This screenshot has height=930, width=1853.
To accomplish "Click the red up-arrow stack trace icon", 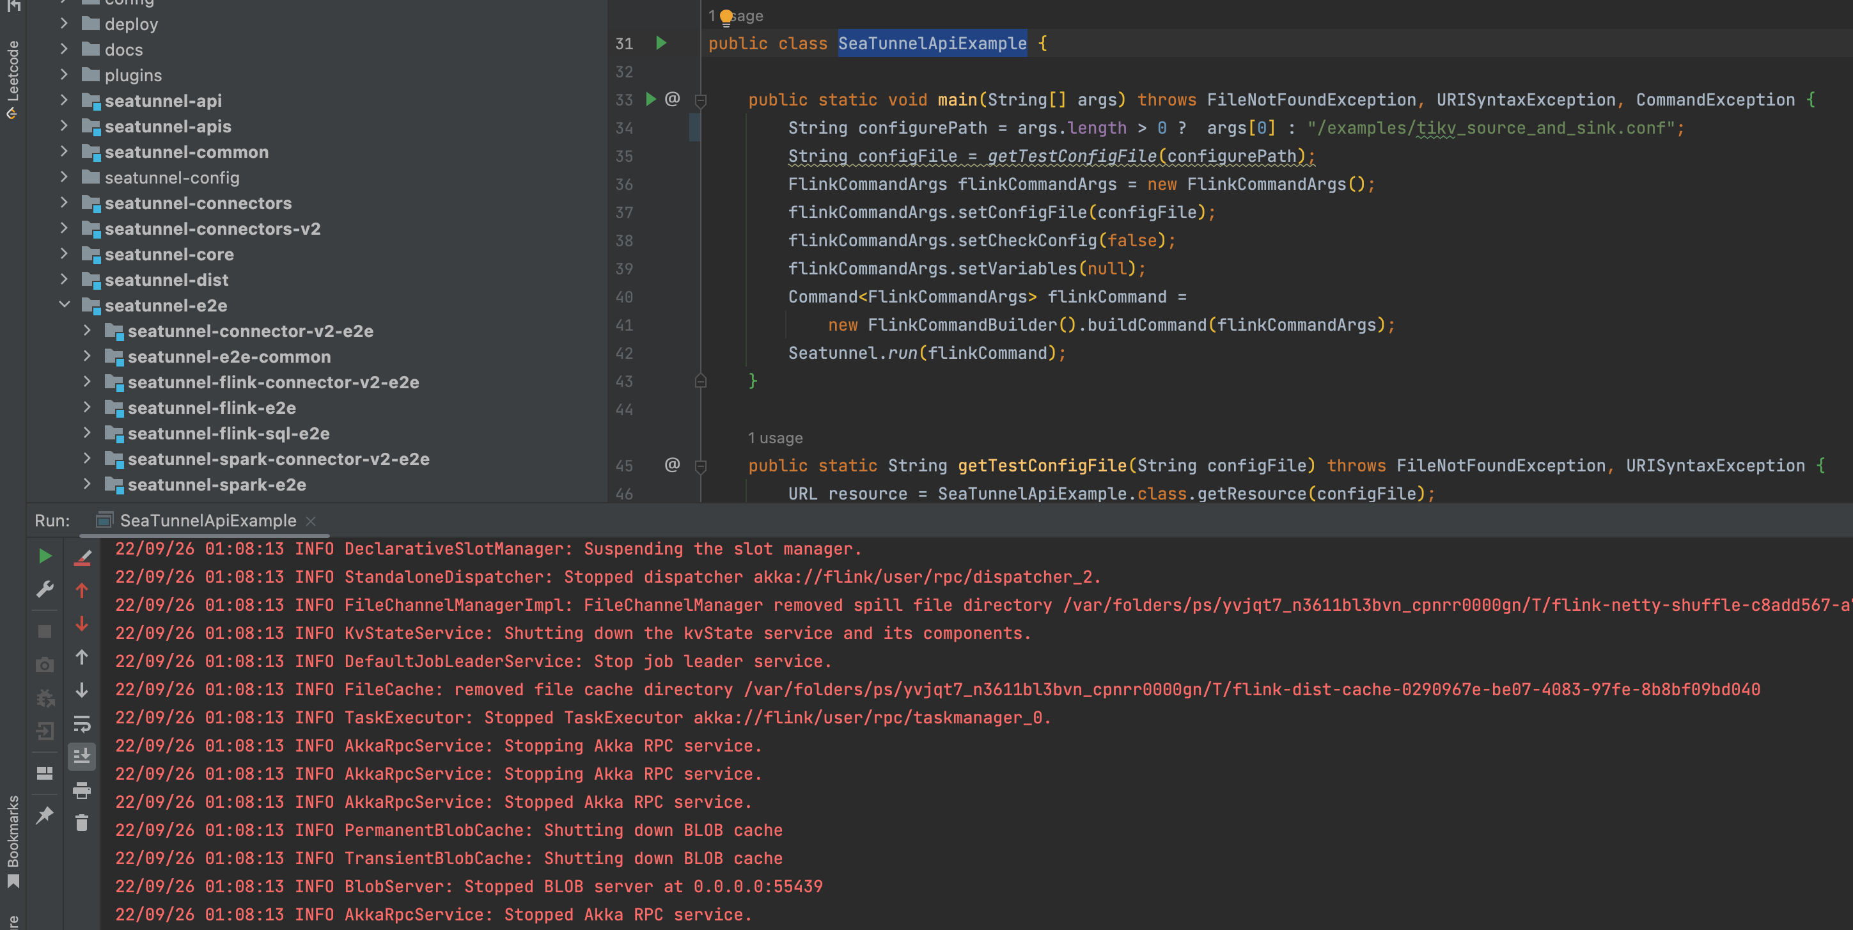I will tap(82, 591).
